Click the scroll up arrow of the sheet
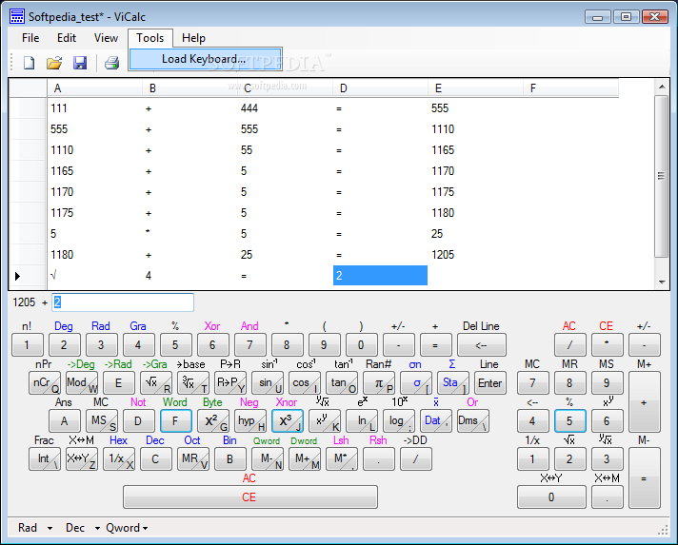The height and width of the screenshot is (545, 678). pyautogui.click(x=662, y=87)
